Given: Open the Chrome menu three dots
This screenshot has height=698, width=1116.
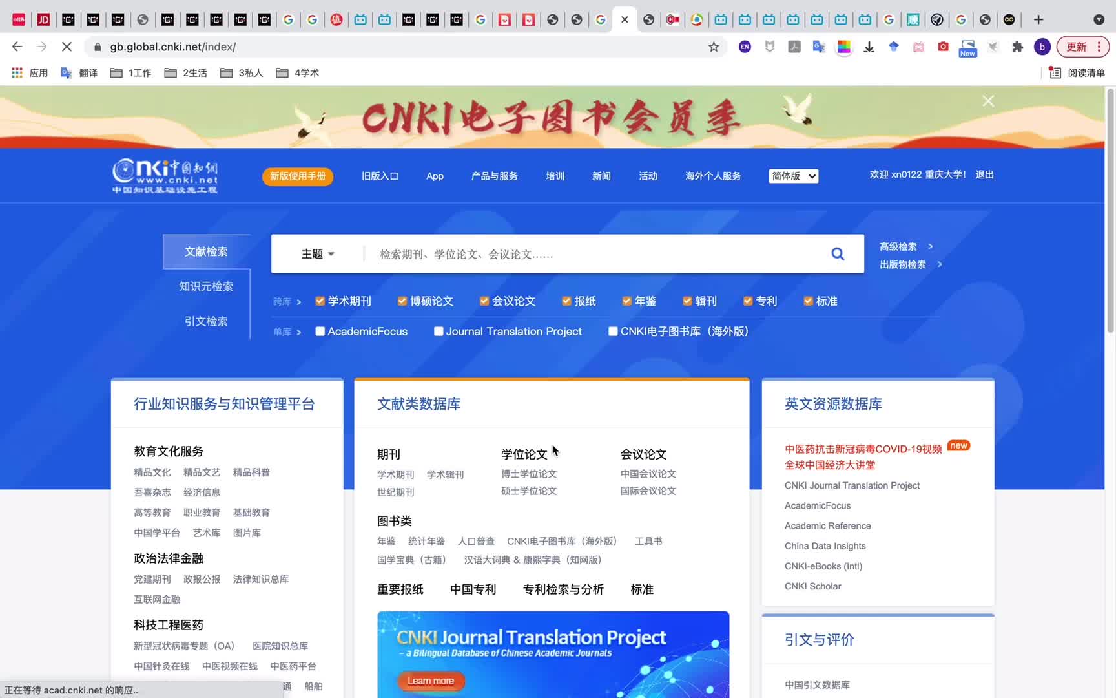Looking at the screenshot, I should (1099, 47).
